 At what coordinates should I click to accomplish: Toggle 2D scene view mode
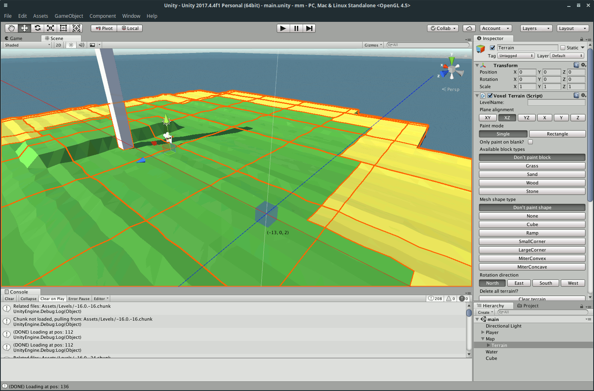[x=59, y=45]
